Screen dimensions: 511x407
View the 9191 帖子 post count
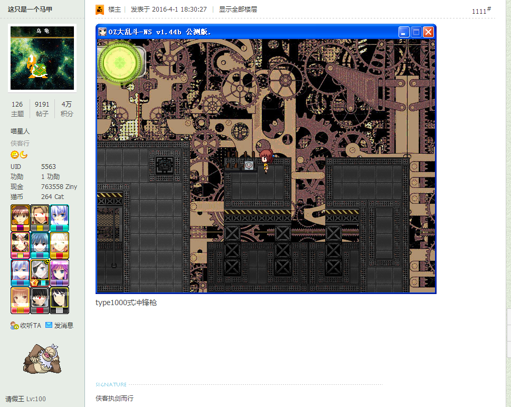click(x=42, y=109)
